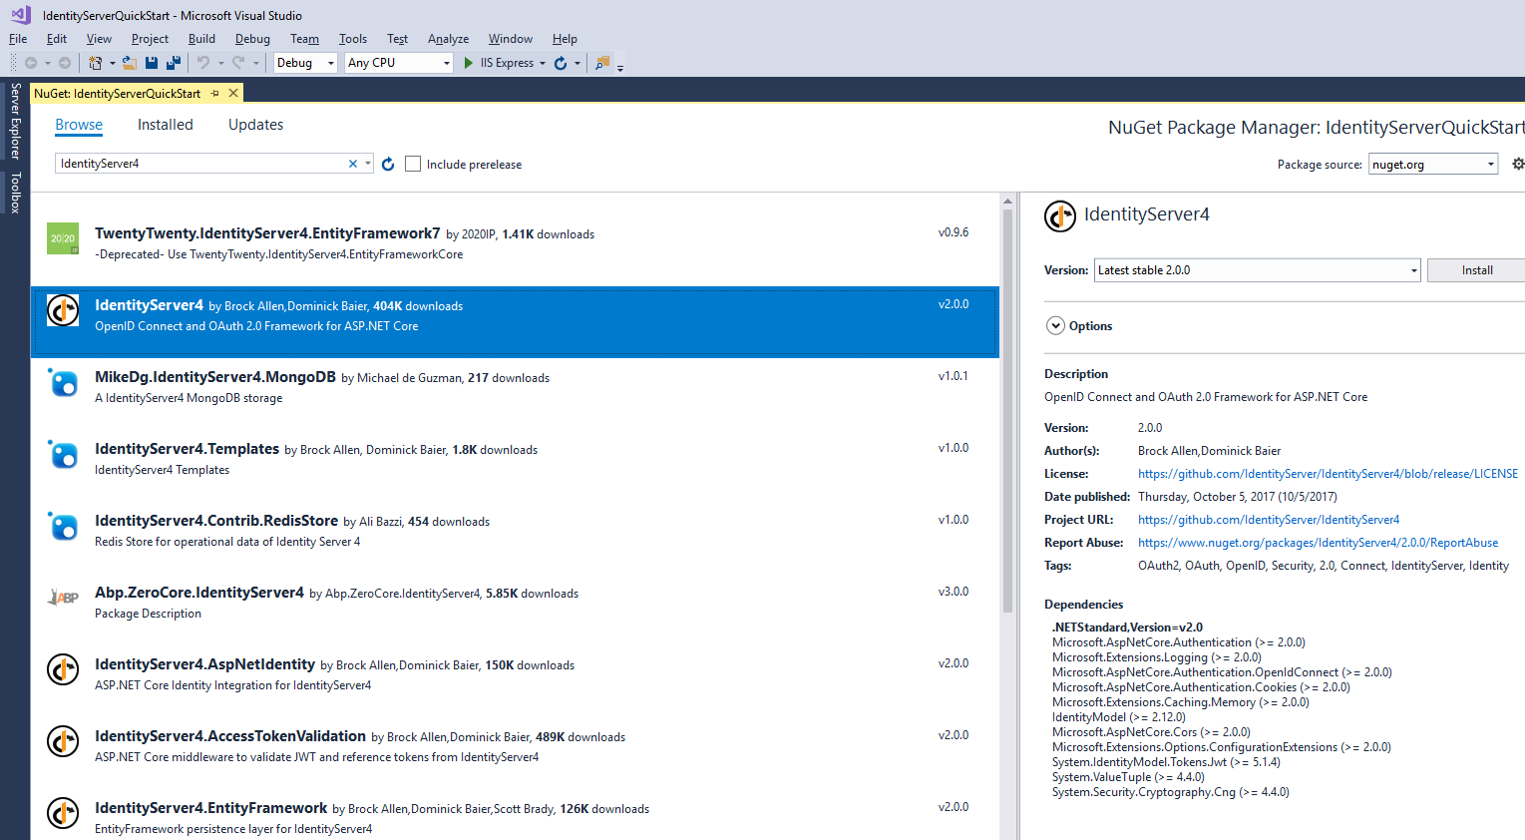The width and height of the screenshot is (1525, 840).
Task: Click the Visual Studio logo icon
Action: pyautogui.click(x=21, y=15)
